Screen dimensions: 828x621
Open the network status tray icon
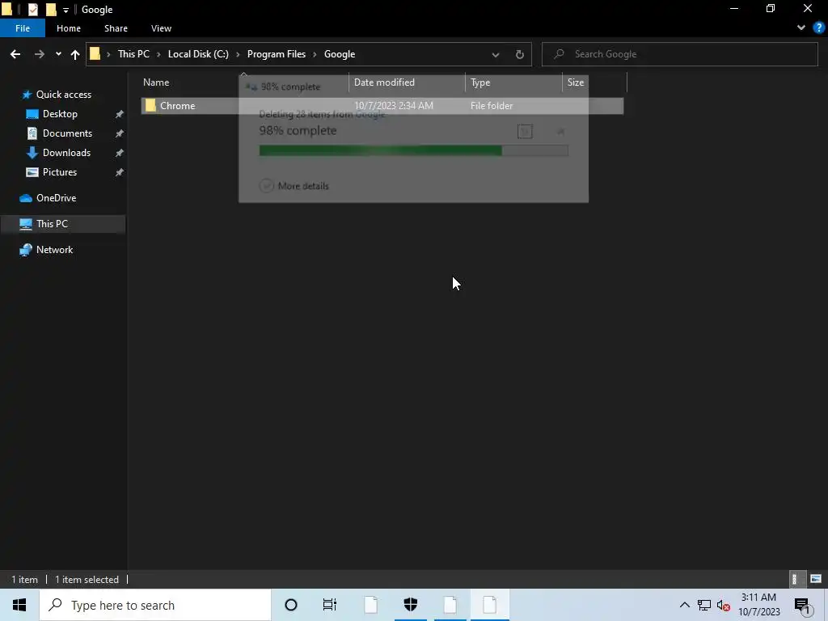click(704, 605)
